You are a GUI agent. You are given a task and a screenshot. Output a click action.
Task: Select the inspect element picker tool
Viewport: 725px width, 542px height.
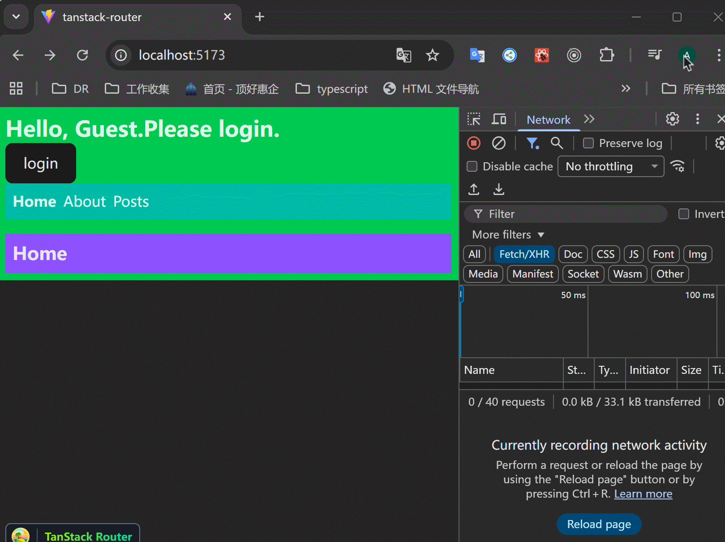[x=474, y=119]
